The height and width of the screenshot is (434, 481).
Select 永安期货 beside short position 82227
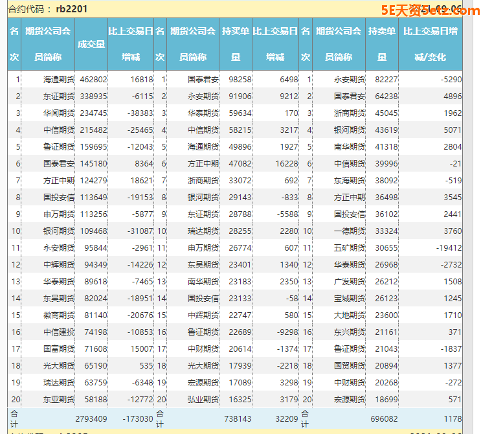coord(350,80)
